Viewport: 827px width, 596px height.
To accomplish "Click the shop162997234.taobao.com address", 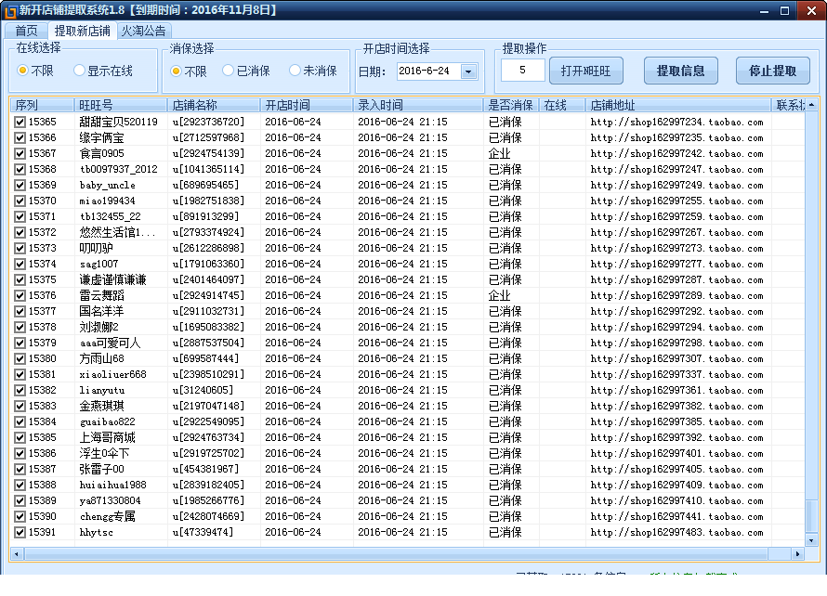I will click(676, 122).
